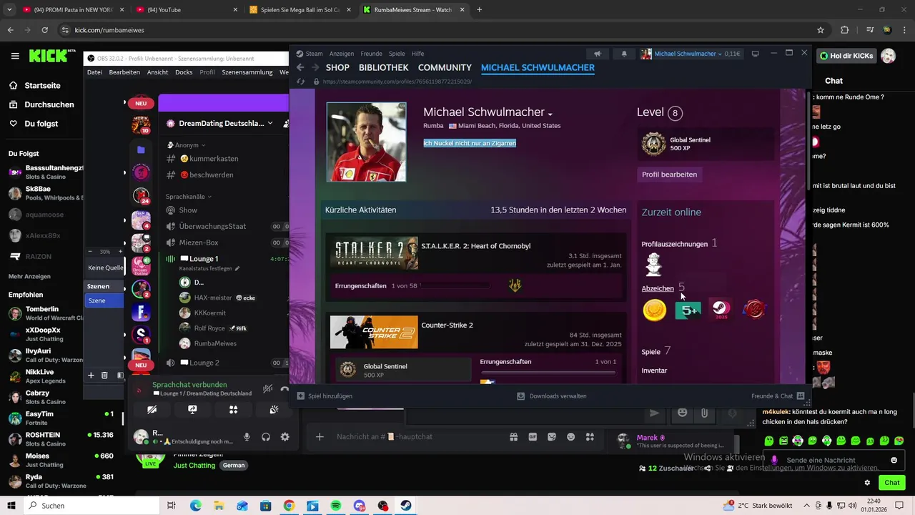Toggle Discord noise suppression icon

[267, 388]
